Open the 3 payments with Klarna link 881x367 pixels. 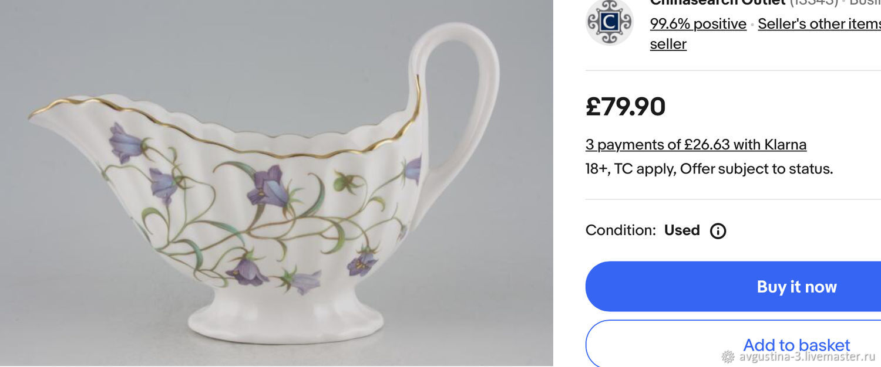(x=695, y=144)
